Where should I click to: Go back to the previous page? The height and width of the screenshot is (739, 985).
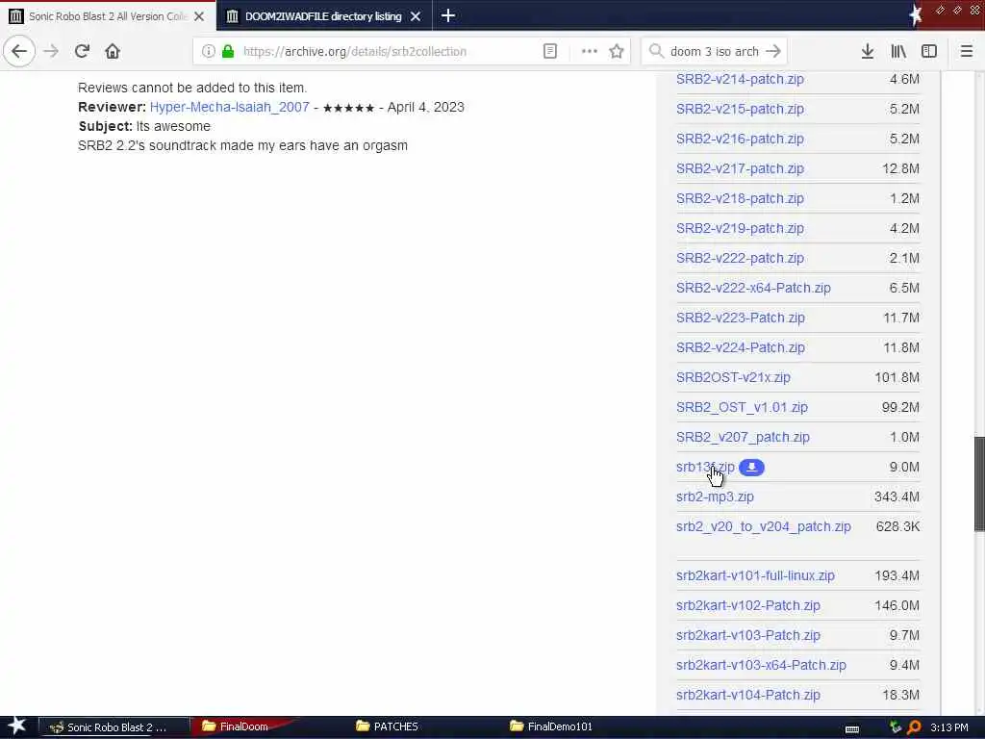19,51
